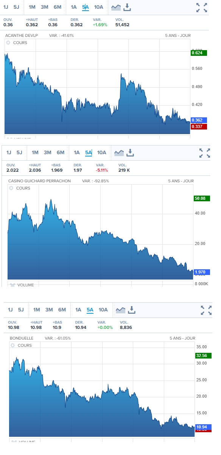221x455 pixels.
Task: Select 1A period on Bonduelle chart
Action: click(78, 310)
